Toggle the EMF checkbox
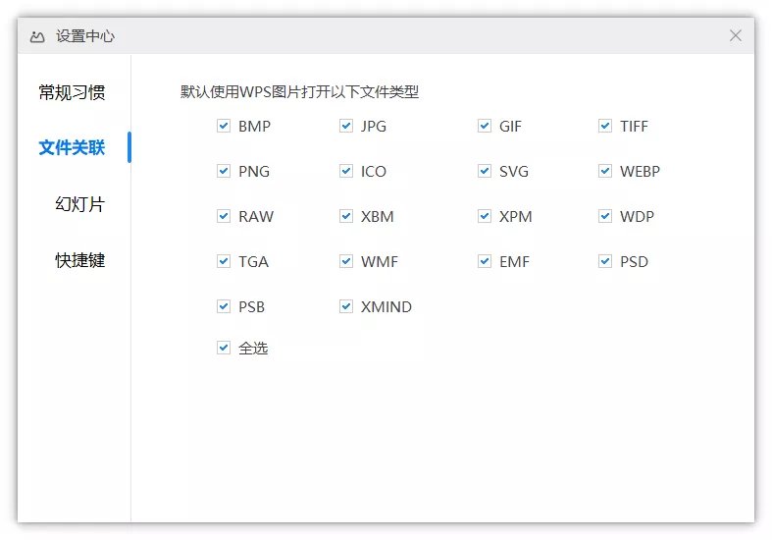Viewport: 772px width, 540px height. (485, 261)
